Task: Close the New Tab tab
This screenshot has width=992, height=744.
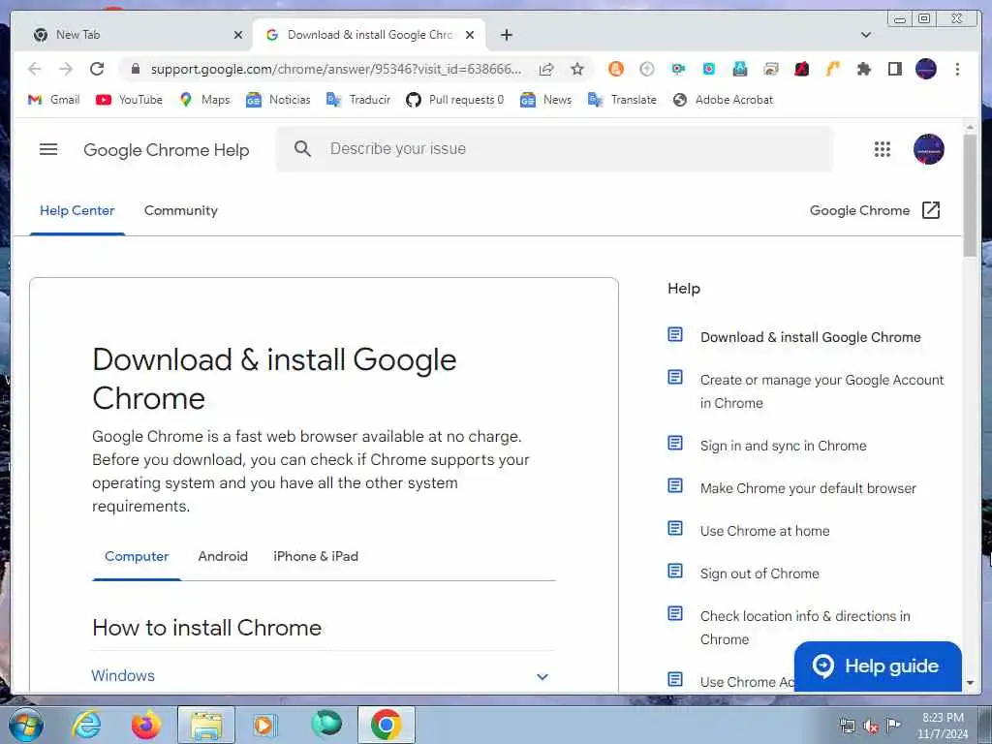Action: tap(238, 35)
